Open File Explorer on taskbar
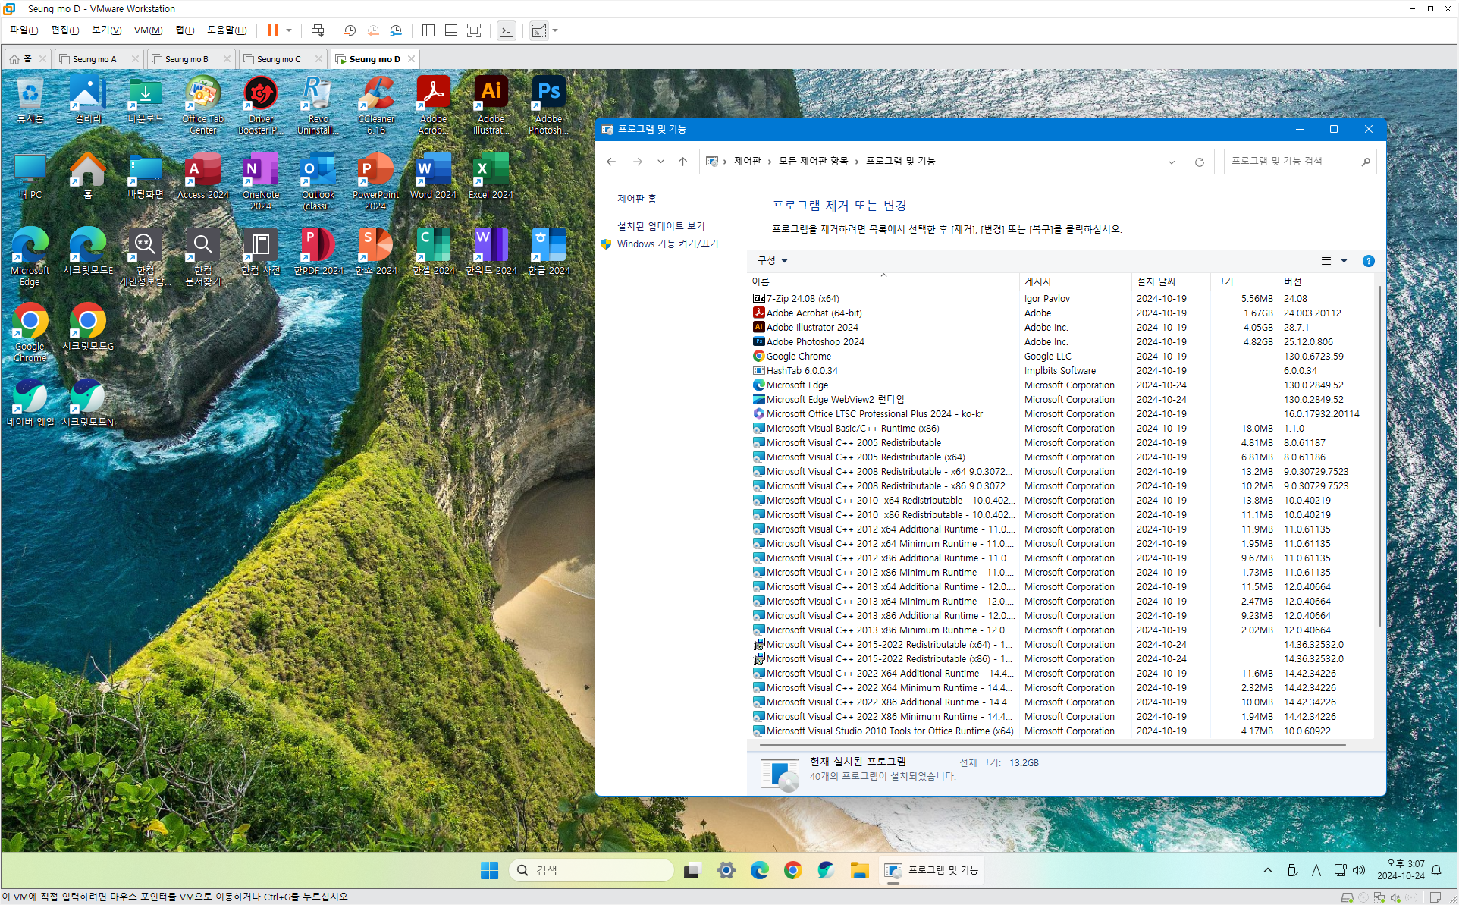Viewport: 1459px width, 905px height. (x=859, y=870)
